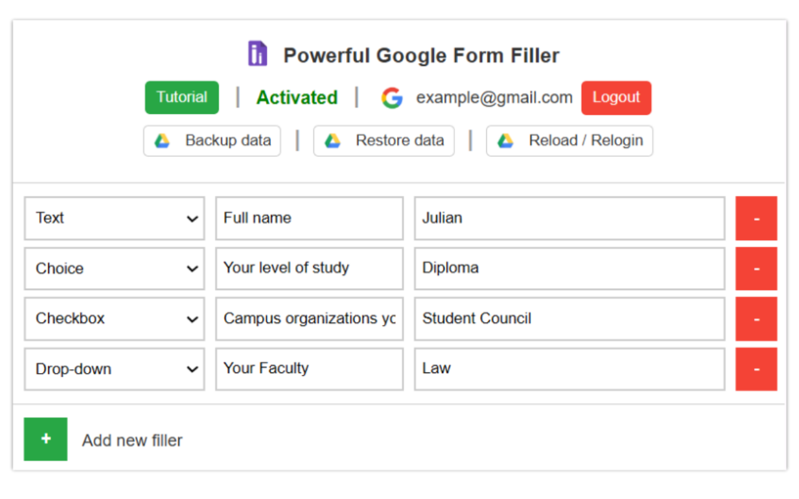Click the Drive icon on Reload / Relogin
The height and width of the screenshot is (499, 799).
(506, 141)
